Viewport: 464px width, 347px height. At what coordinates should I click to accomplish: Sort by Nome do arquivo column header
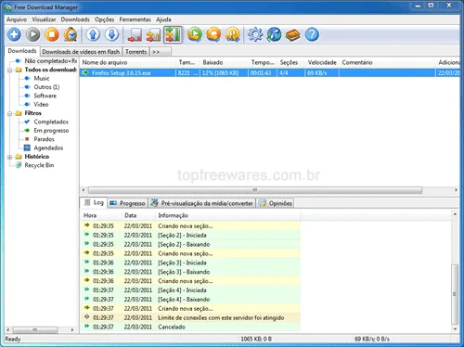(128, 62)
